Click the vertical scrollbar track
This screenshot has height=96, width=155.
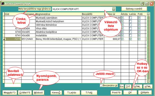click(x=148, y=48)
